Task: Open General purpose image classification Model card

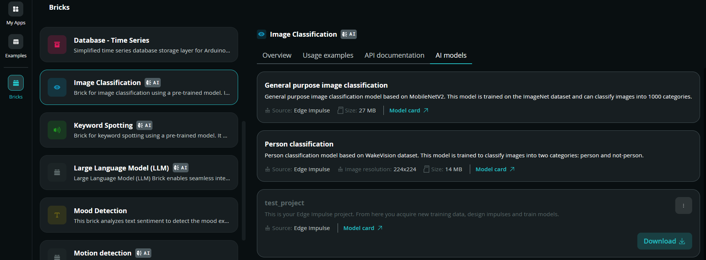Action: (x=409, y=111)
